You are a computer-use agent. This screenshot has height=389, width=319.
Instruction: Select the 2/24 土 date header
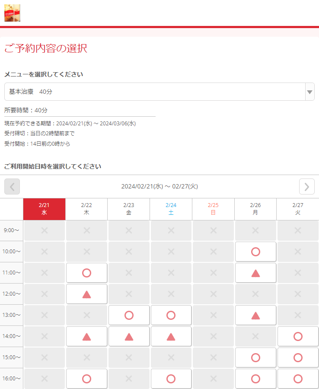click(x=171, y=209)
